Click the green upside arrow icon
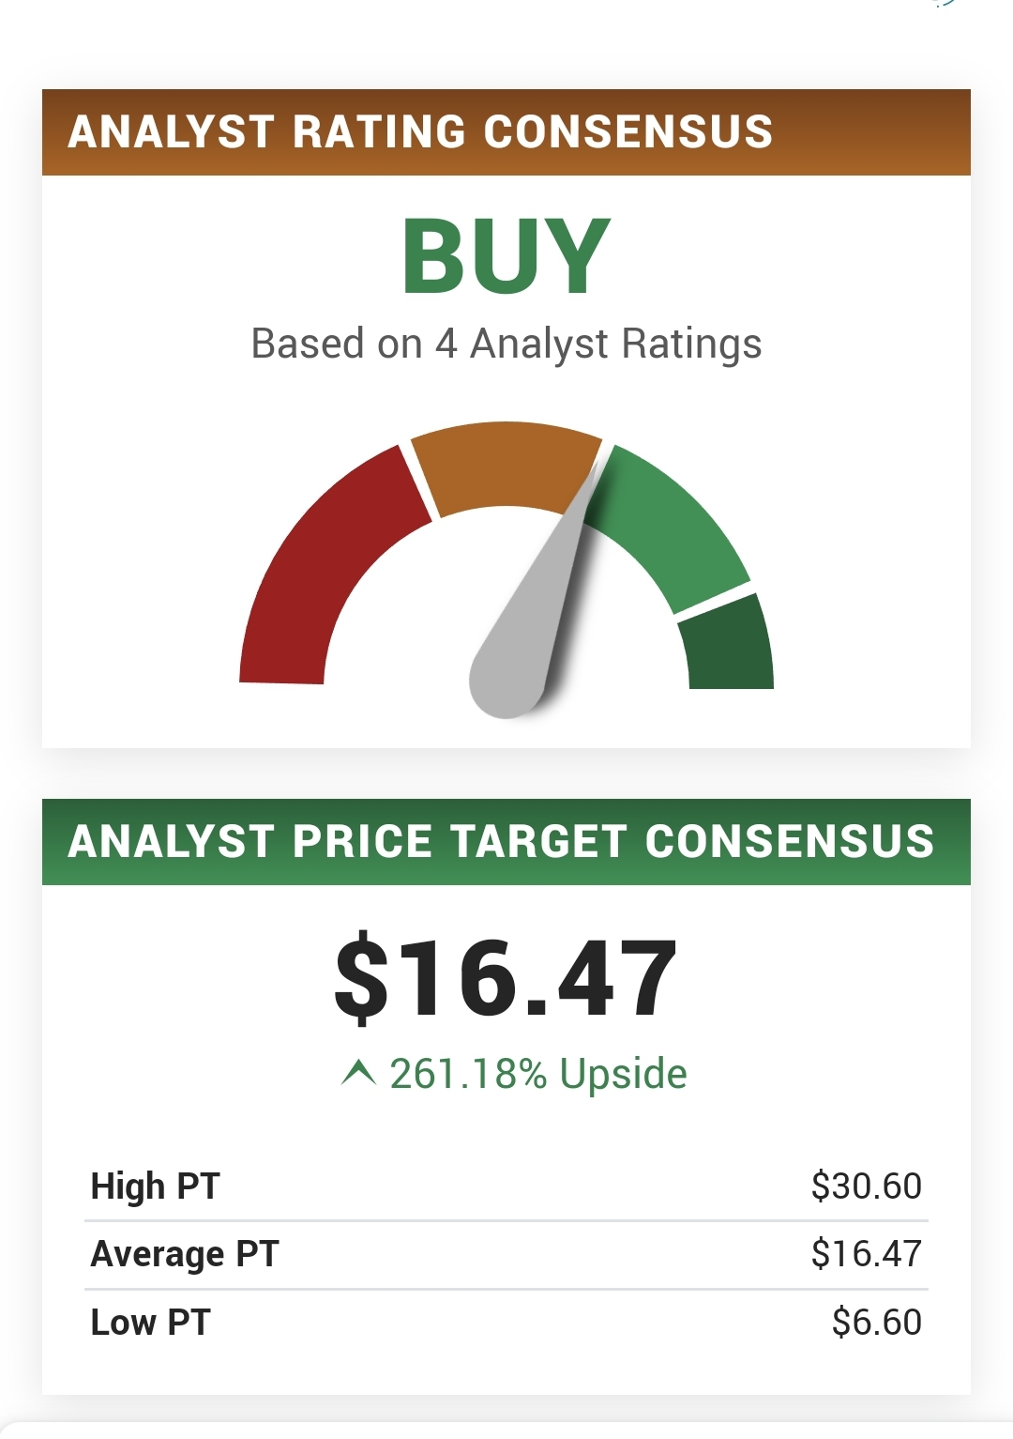 tap(358, 1072)
